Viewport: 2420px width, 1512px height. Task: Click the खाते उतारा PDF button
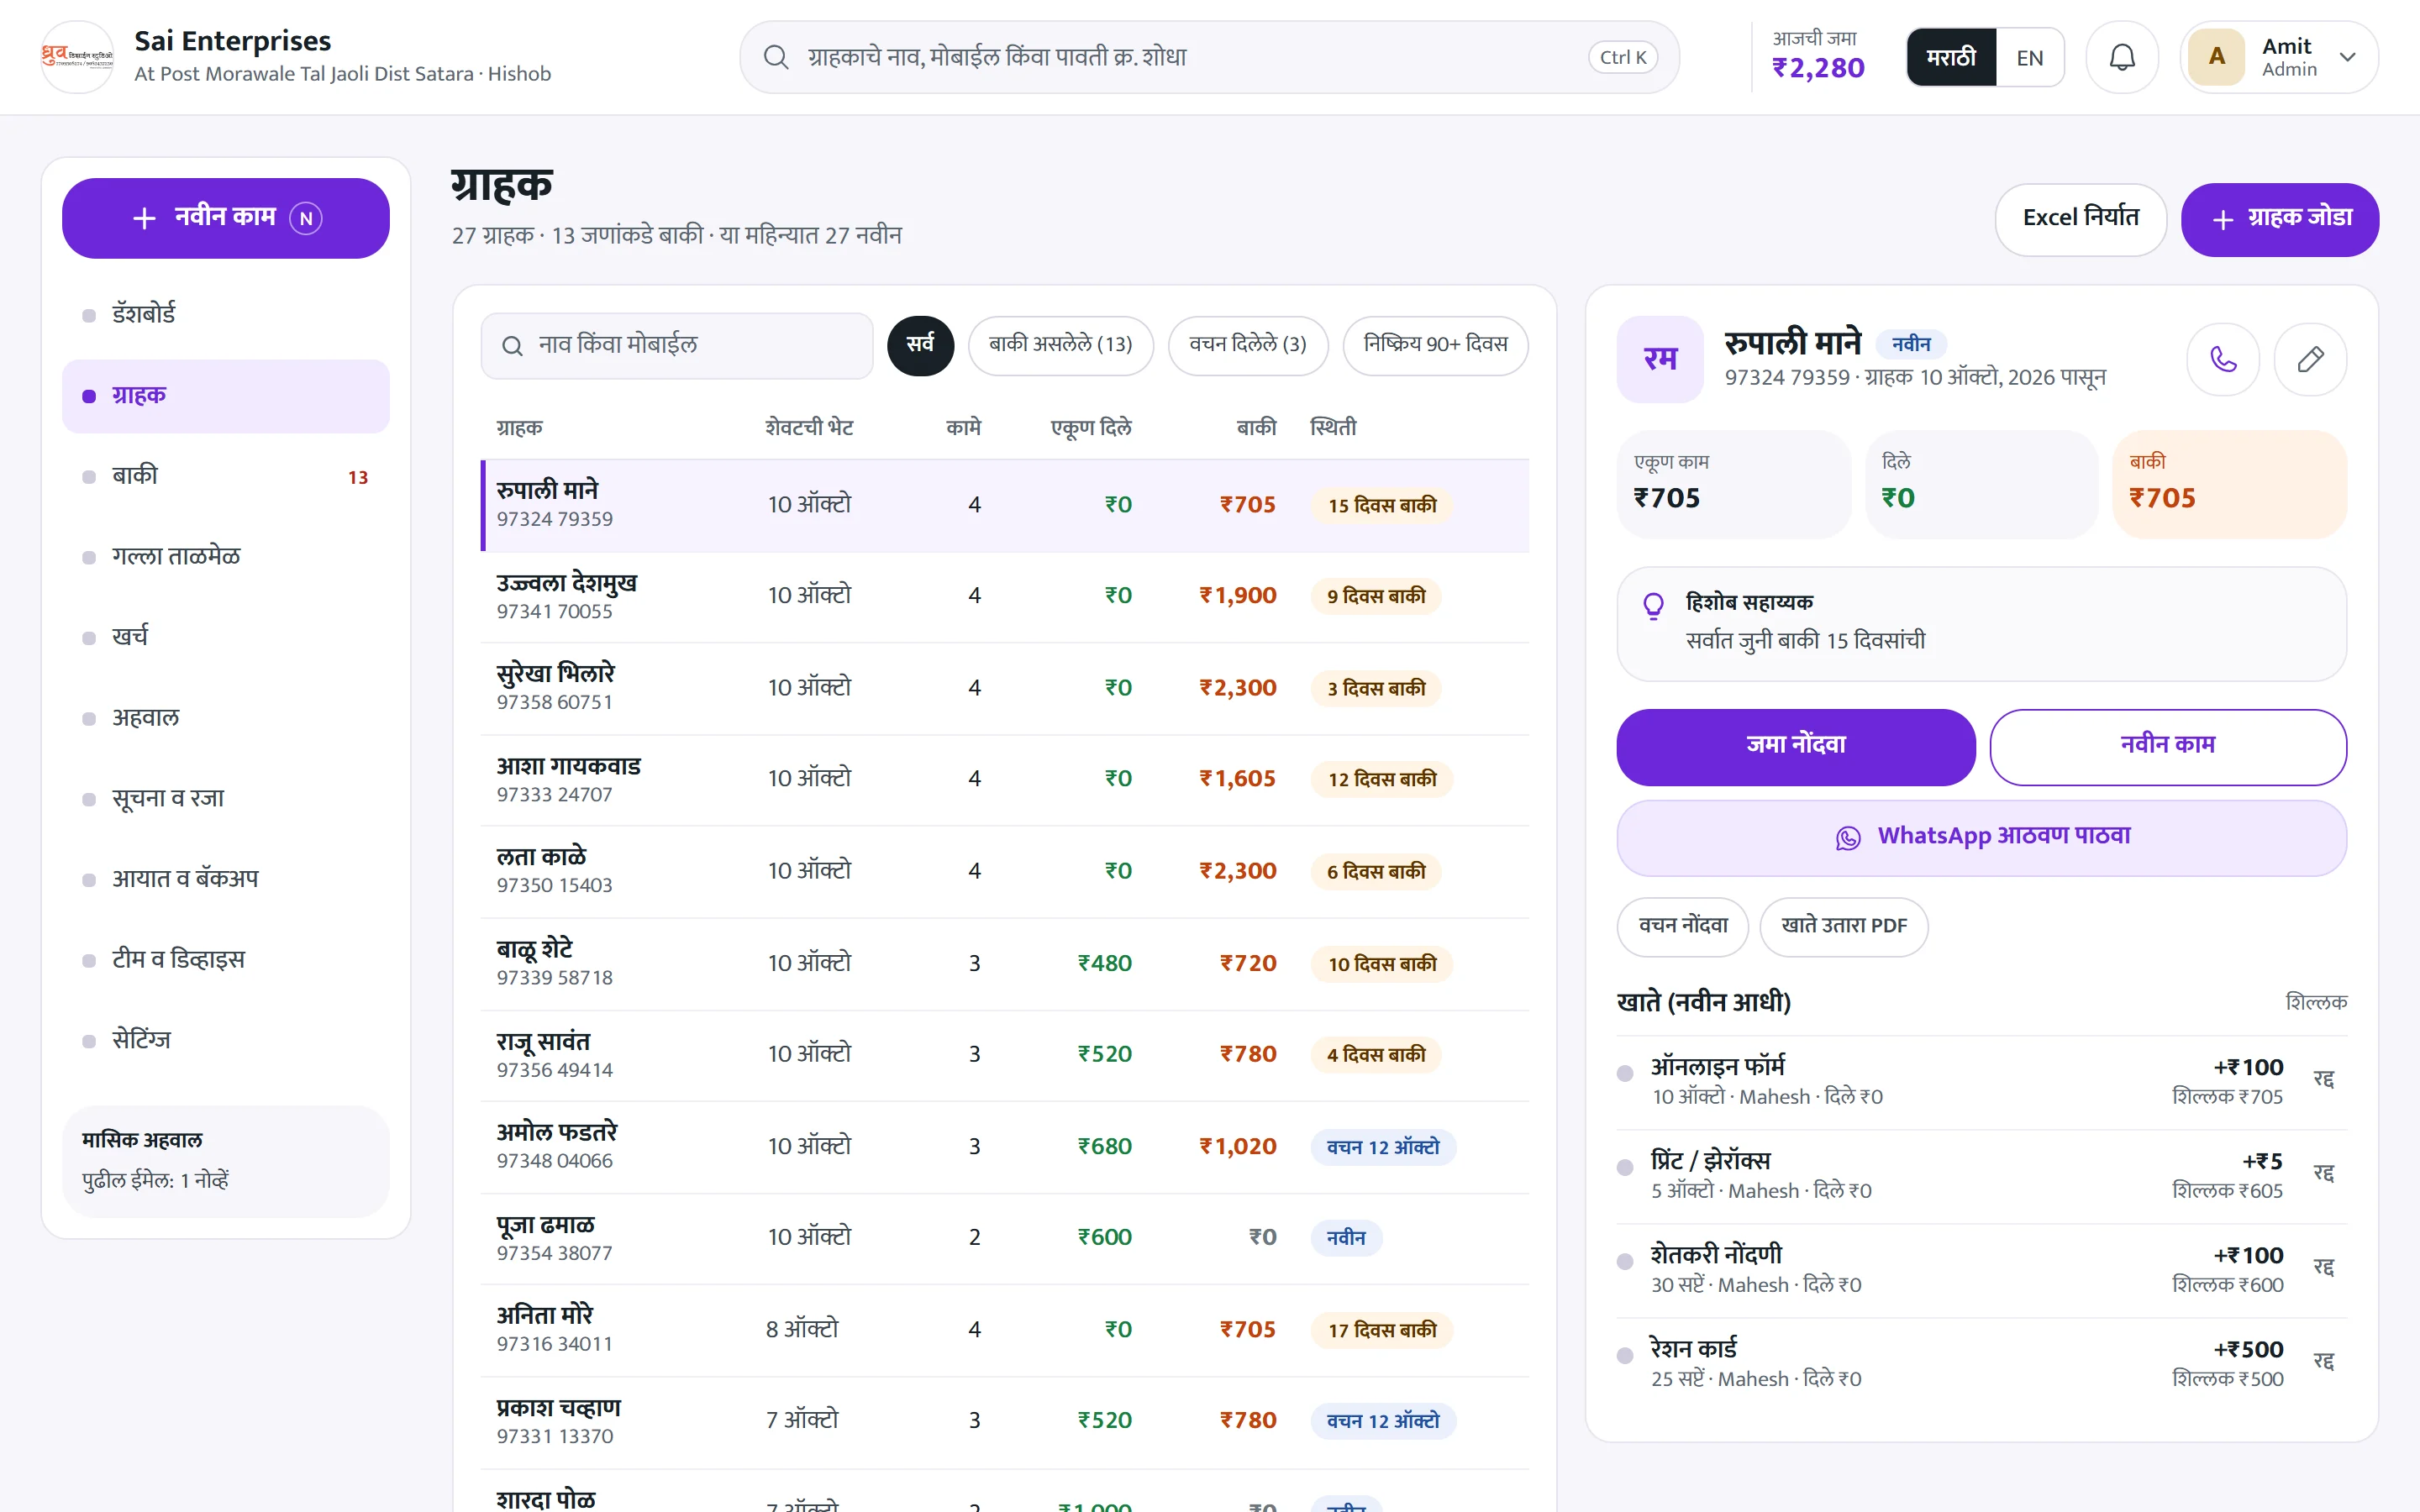1843,926
